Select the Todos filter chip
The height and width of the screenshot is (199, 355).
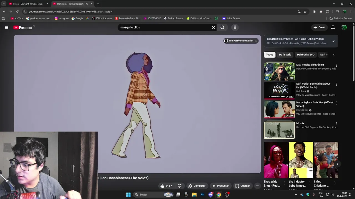pos(270,55)
